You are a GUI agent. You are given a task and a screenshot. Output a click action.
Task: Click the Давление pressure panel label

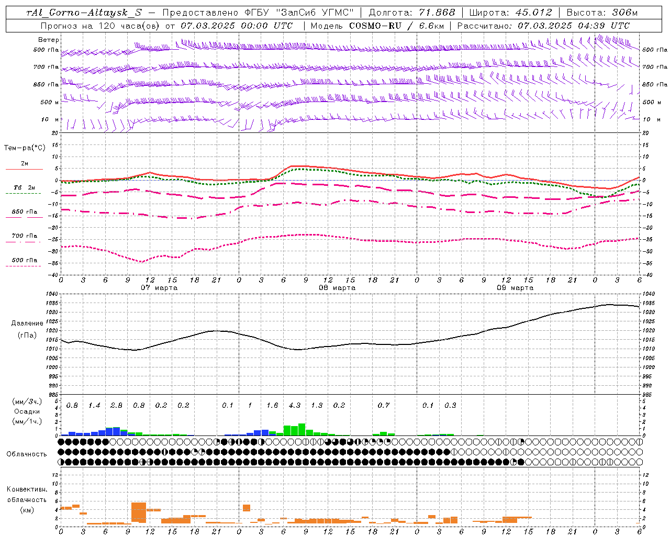pos(27,323)
